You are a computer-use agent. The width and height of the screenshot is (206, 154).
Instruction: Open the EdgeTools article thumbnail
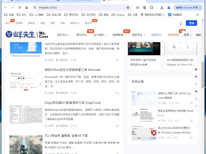pyautogui.click(x=26, y=114)
